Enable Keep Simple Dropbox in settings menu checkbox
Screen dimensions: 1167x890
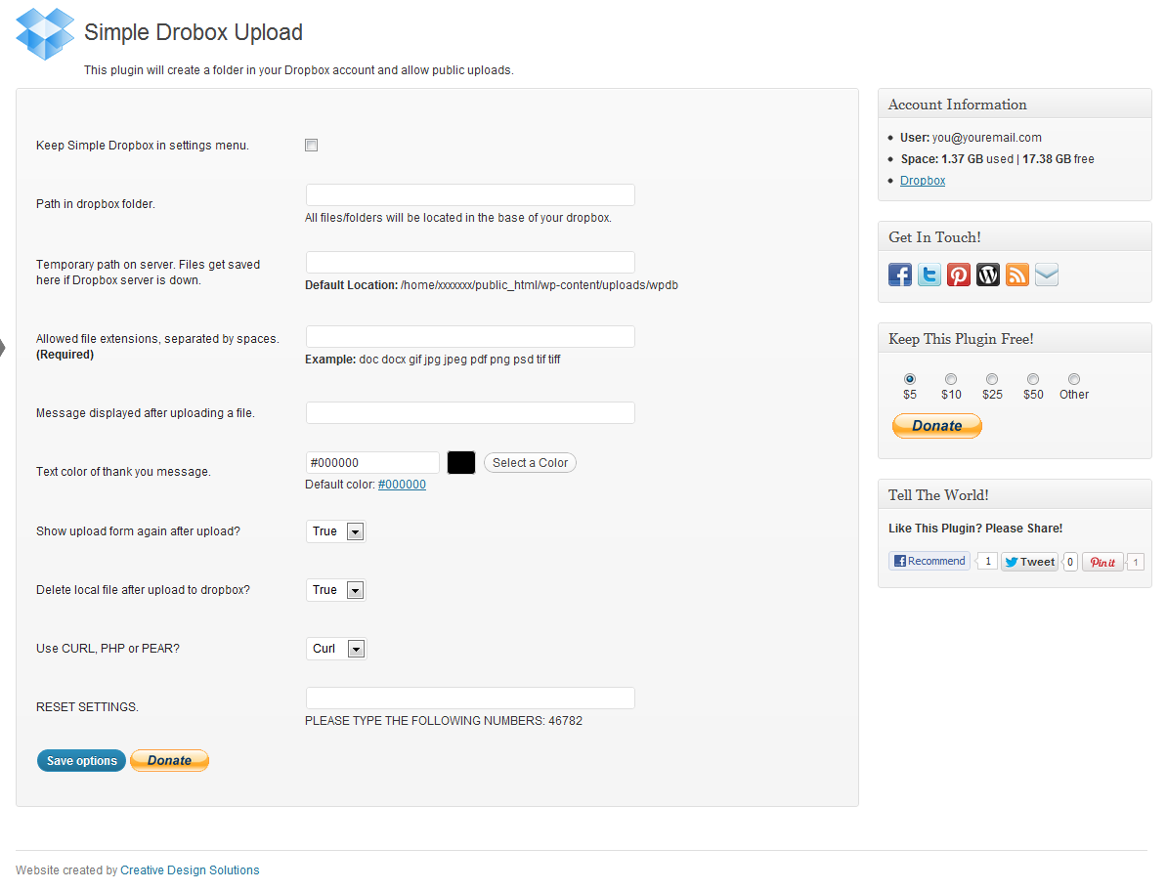click(312, 146)
